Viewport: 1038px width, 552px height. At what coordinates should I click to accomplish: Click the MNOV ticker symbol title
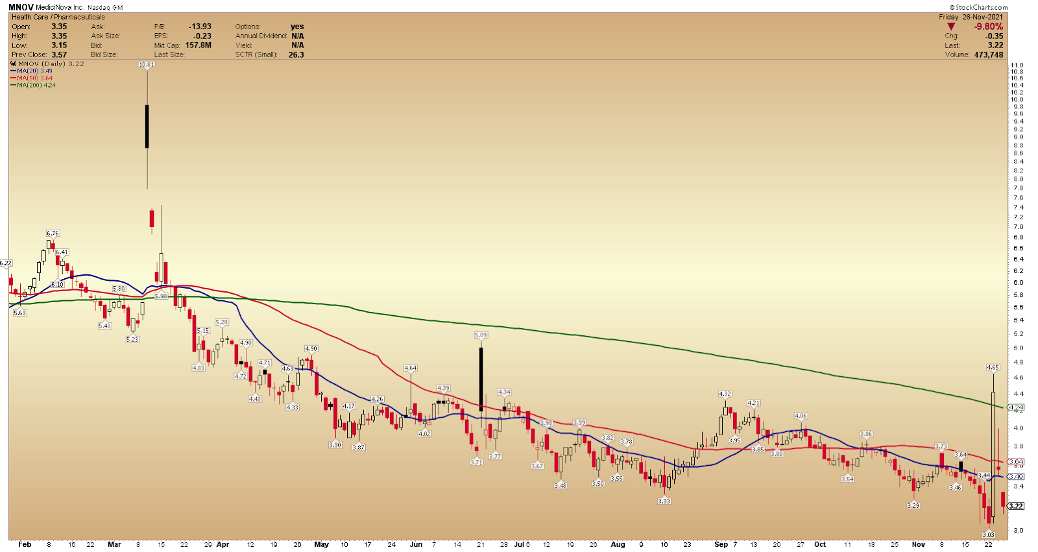21,7
